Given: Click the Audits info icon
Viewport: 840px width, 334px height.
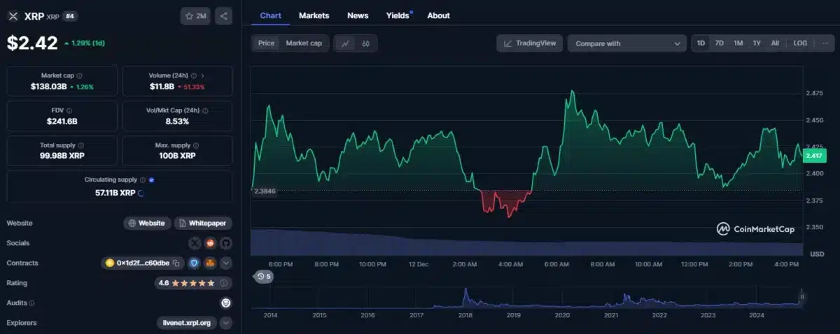Looking at the screenshot, I should pyautogui.click(x=31, y=303).
